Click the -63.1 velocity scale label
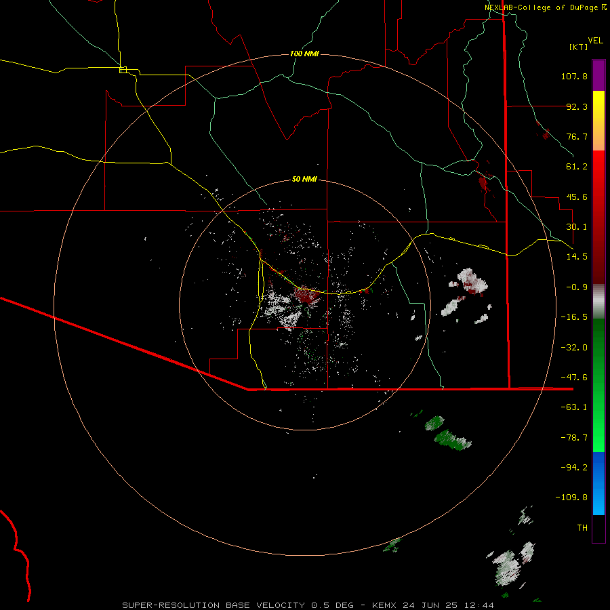Screen dimensions: 610x610 coord(574,407)
